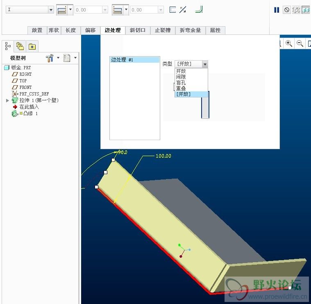Open the 属性 tab
This screenshot has height=304, width=311.
pos(215,30)
